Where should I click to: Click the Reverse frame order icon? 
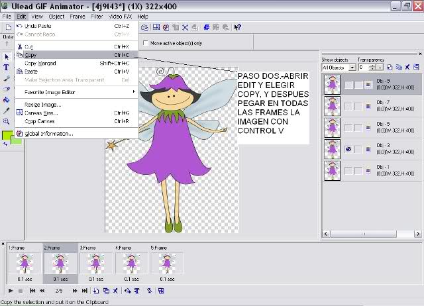point(149,291)
